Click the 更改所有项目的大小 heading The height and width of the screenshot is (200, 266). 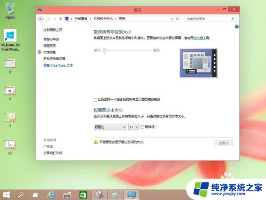pos(112,32)
